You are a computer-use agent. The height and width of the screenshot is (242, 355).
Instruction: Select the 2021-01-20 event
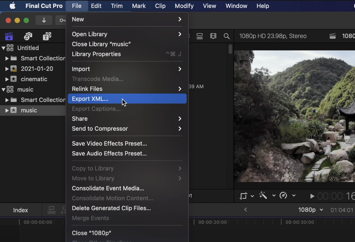pyautogui.click(x=37, y=69)
